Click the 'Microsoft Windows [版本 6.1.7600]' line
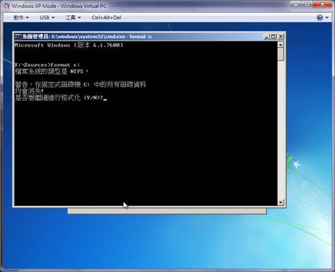Viewport: 335px width, 272px height. point(69,45)
